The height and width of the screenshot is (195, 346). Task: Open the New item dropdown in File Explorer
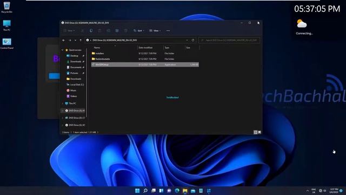click(69, 31)
